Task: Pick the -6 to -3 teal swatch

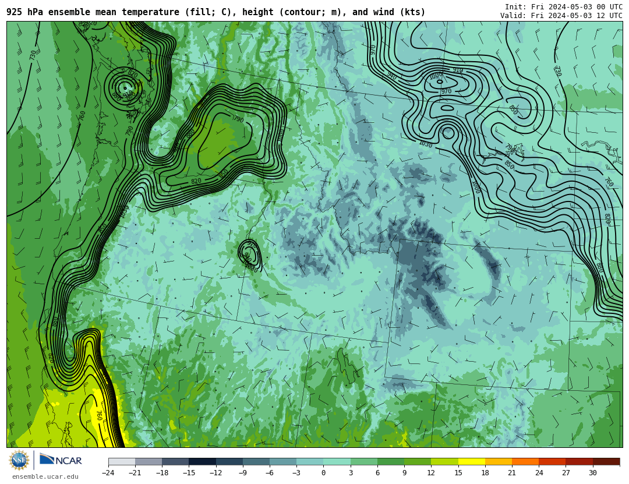Action: [x=283, y=461]
